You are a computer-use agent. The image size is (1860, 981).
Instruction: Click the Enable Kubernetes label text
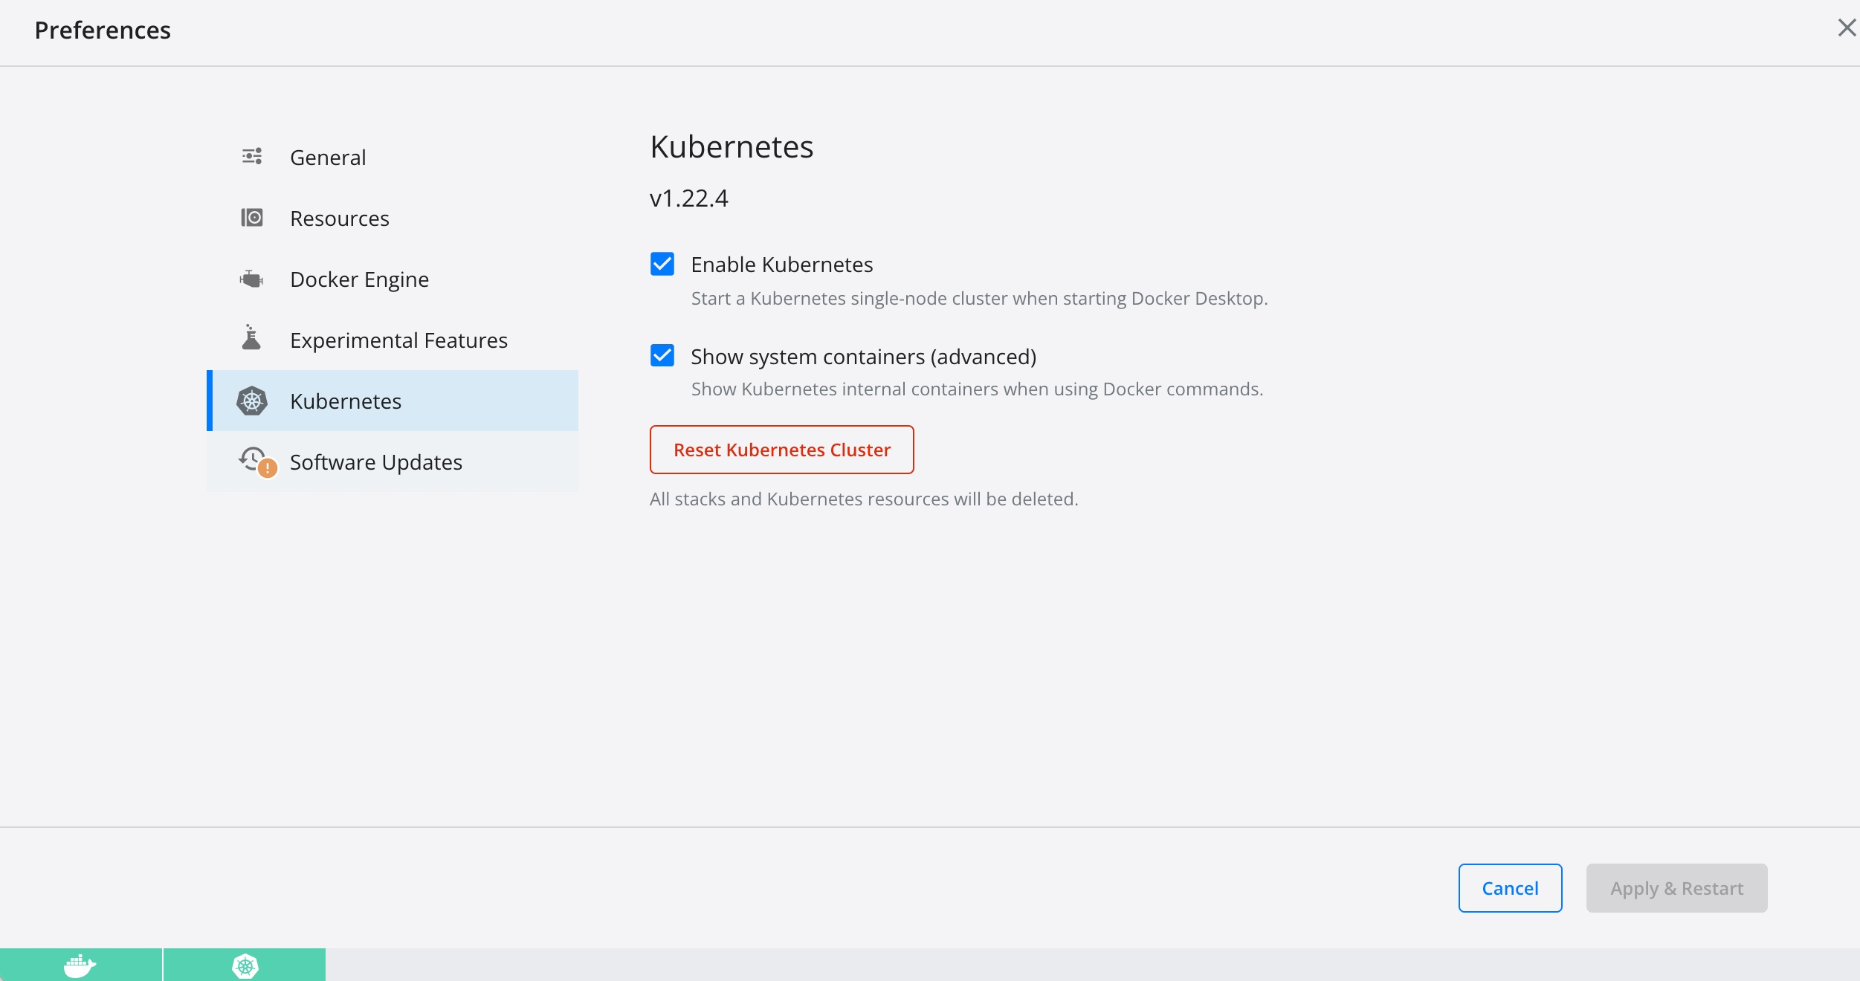(782, 265)
